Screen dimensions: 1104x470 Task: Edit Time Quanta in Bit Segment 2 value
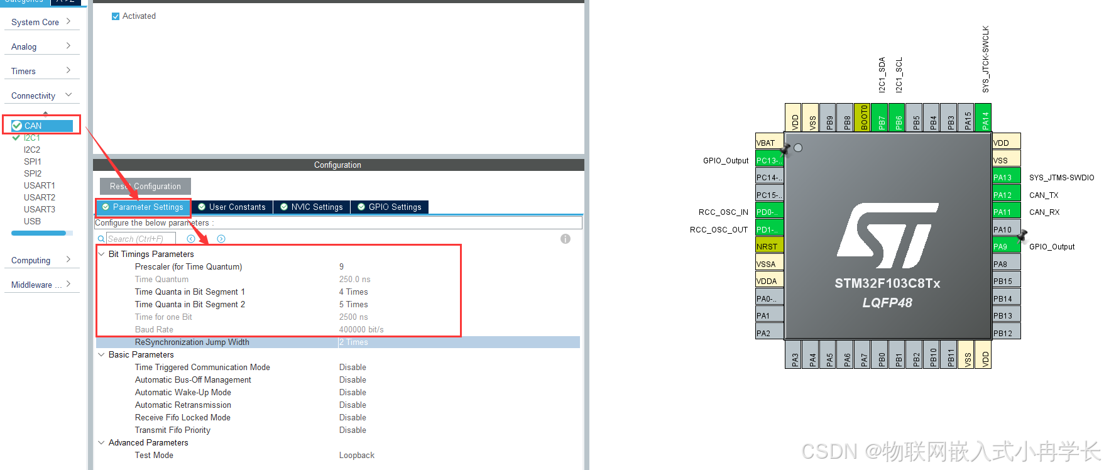(x=354, y=304)
